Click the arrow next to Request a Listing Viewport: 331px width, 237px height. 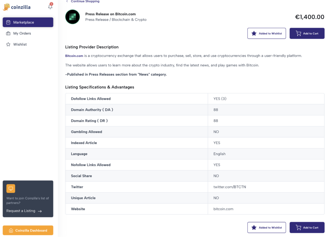[x=40, y=211]
